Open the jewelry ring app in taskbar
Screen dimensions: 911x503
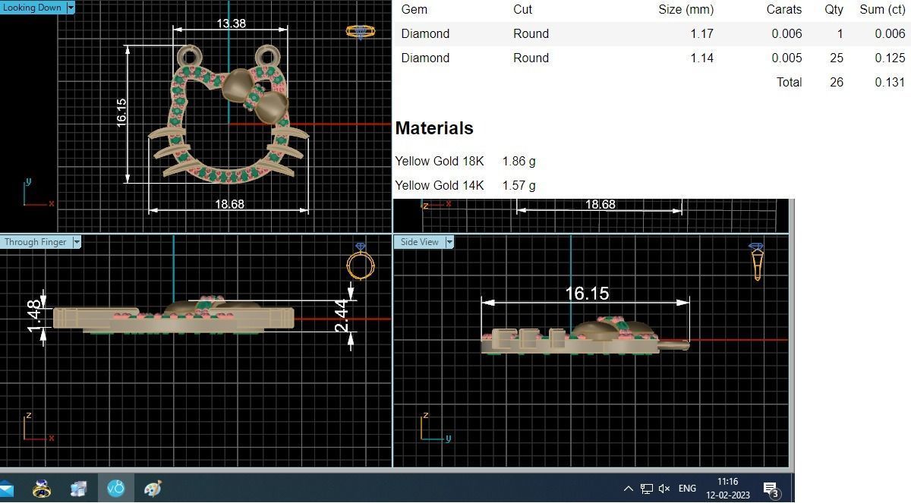(42, 489)
